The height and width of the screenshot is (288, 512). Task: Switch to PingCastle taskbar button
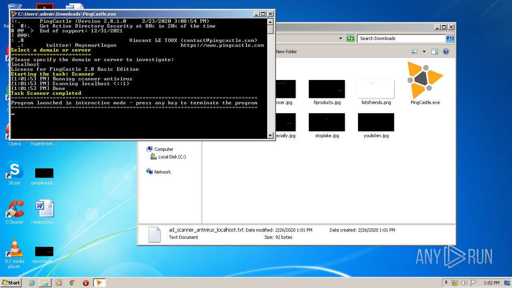[99, 283]
